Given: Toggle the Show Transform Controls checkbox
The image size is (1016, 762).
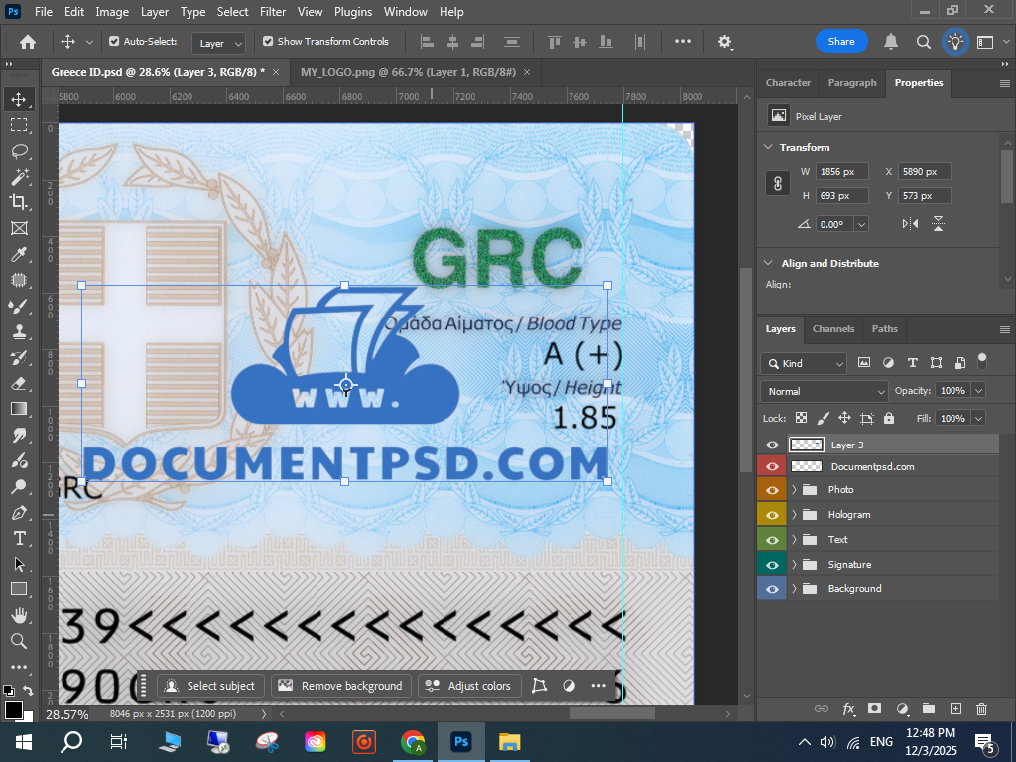Looking at the screenshot, I should pos(268,42).
